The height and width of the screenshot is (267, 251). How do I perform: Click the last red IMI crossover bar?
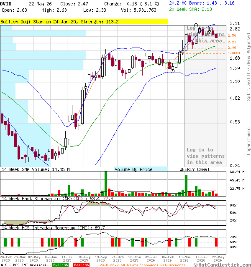[216, 242]
